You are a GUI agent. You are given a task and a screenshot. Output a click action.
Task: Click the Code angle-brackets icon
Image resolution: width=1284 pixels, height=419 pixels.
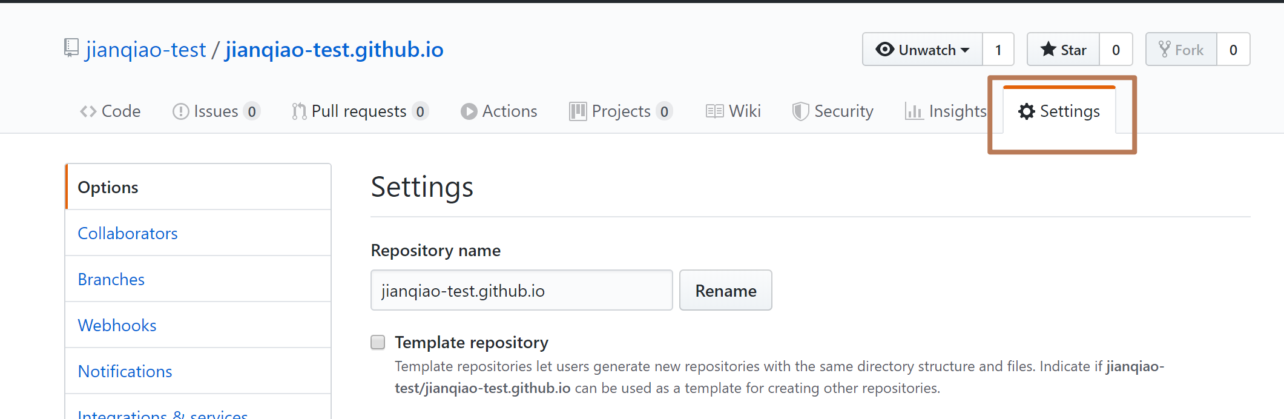88,111
